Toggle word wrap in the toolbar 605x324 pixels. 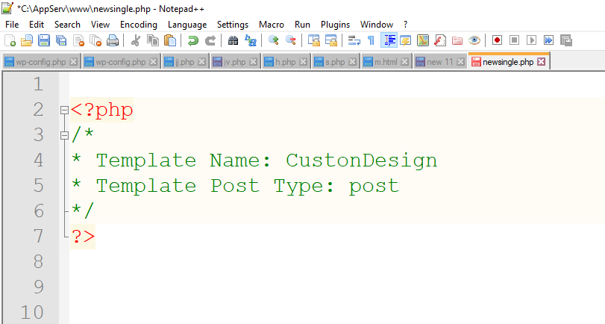[x=354, y=40]
